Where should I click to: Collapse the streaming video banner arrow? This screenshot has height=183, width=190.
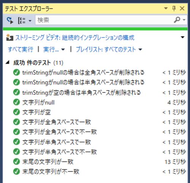click(182, 37)
